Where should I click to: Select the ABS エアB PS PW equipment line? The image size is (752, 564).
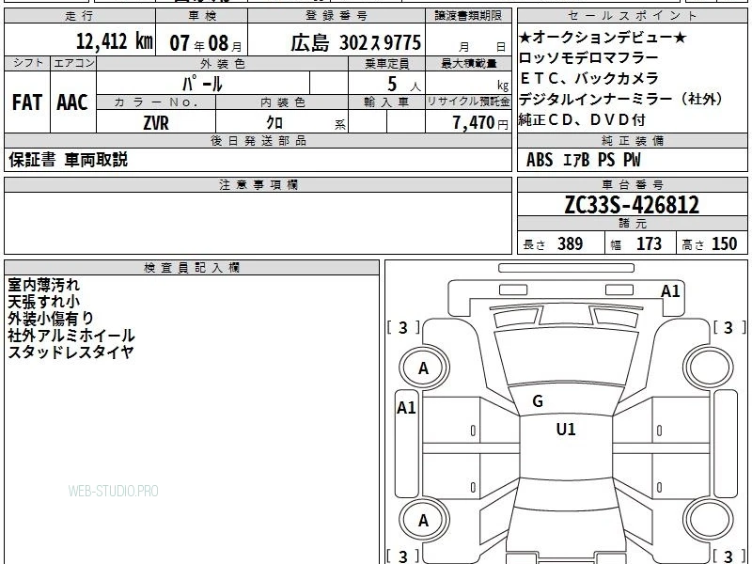[583, 160]
